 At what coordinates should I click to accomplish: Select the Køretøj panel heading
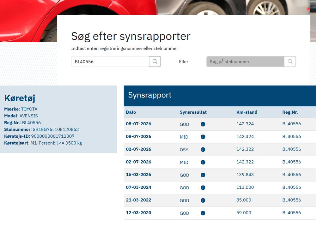[x=20, y=98]
